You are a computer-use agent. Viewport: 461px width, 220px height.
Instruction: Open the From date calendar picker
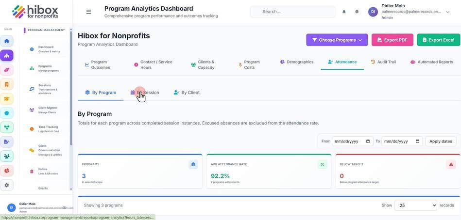coord(368,141)
